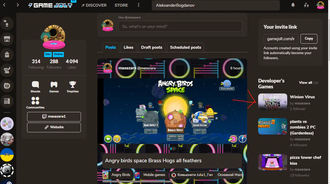Click the Online status badge
This screenshot has width=330, height=184.
pyautogui.click(x=58, y=54)
